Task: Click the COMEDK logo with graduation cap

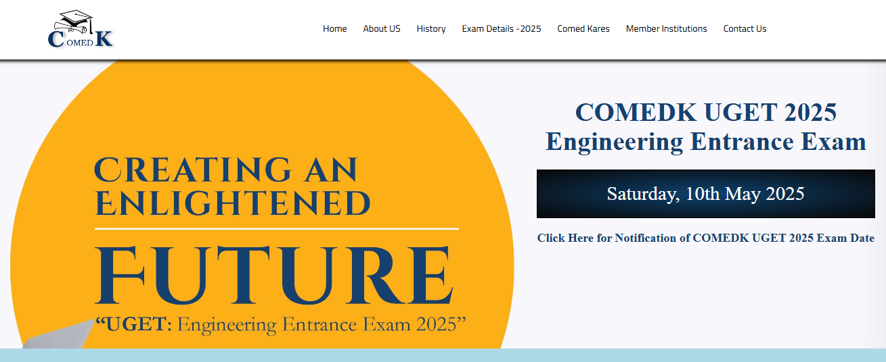Action: pyautogui.click(x=81, y=29)
